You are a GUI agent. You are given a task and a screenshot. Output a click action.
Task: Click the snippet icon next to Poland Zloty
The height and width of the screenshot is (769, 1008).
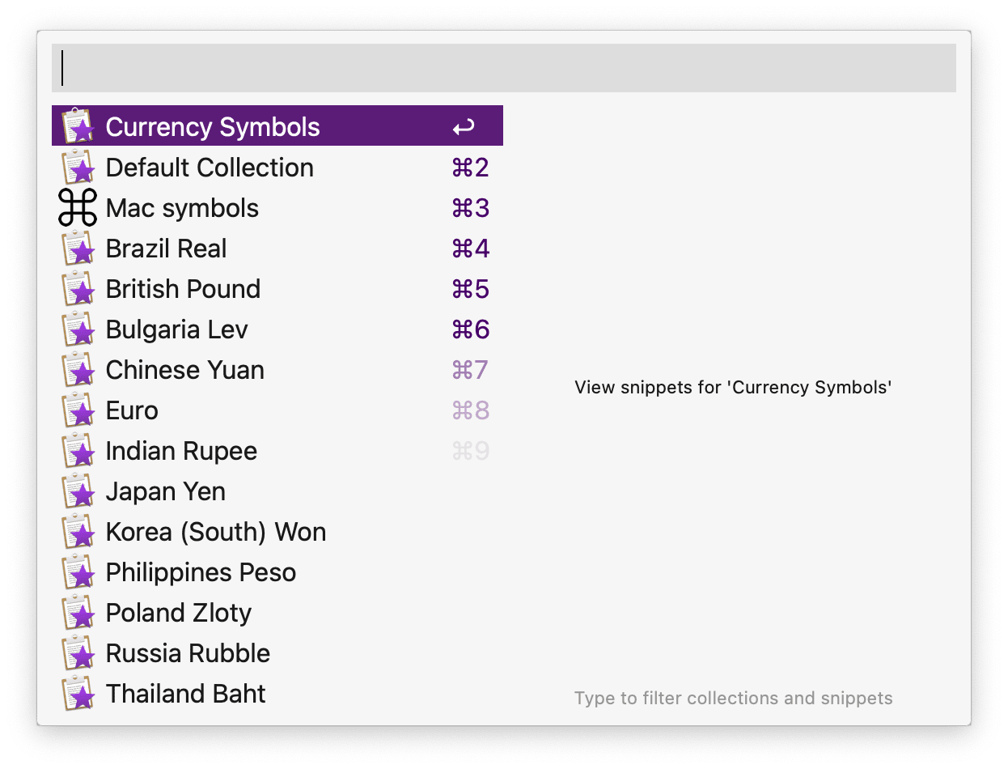(78, 612)
